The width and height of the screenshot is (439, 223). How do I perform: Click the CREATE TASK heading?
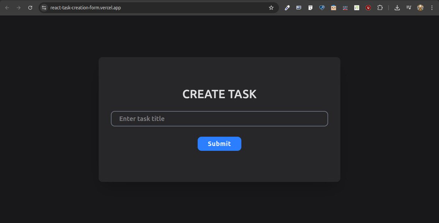(219, 94)
